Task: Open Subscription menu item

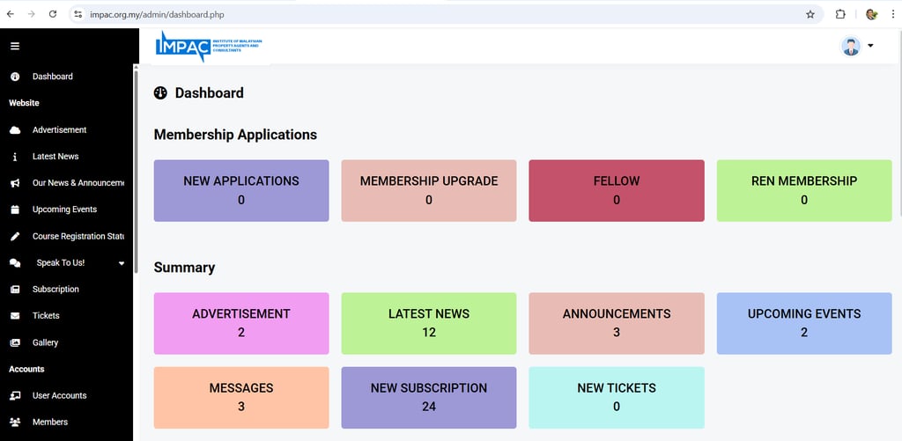Action: tap(55, 290)
